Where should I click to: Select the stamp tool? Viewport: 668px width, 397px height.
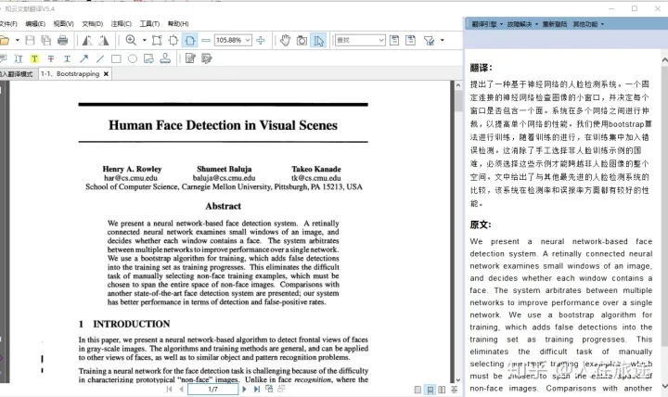(x=165, y=58)
